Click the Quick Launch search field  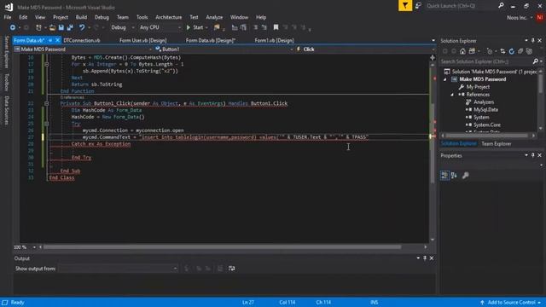pyautogui.click(x=461, y=6)
